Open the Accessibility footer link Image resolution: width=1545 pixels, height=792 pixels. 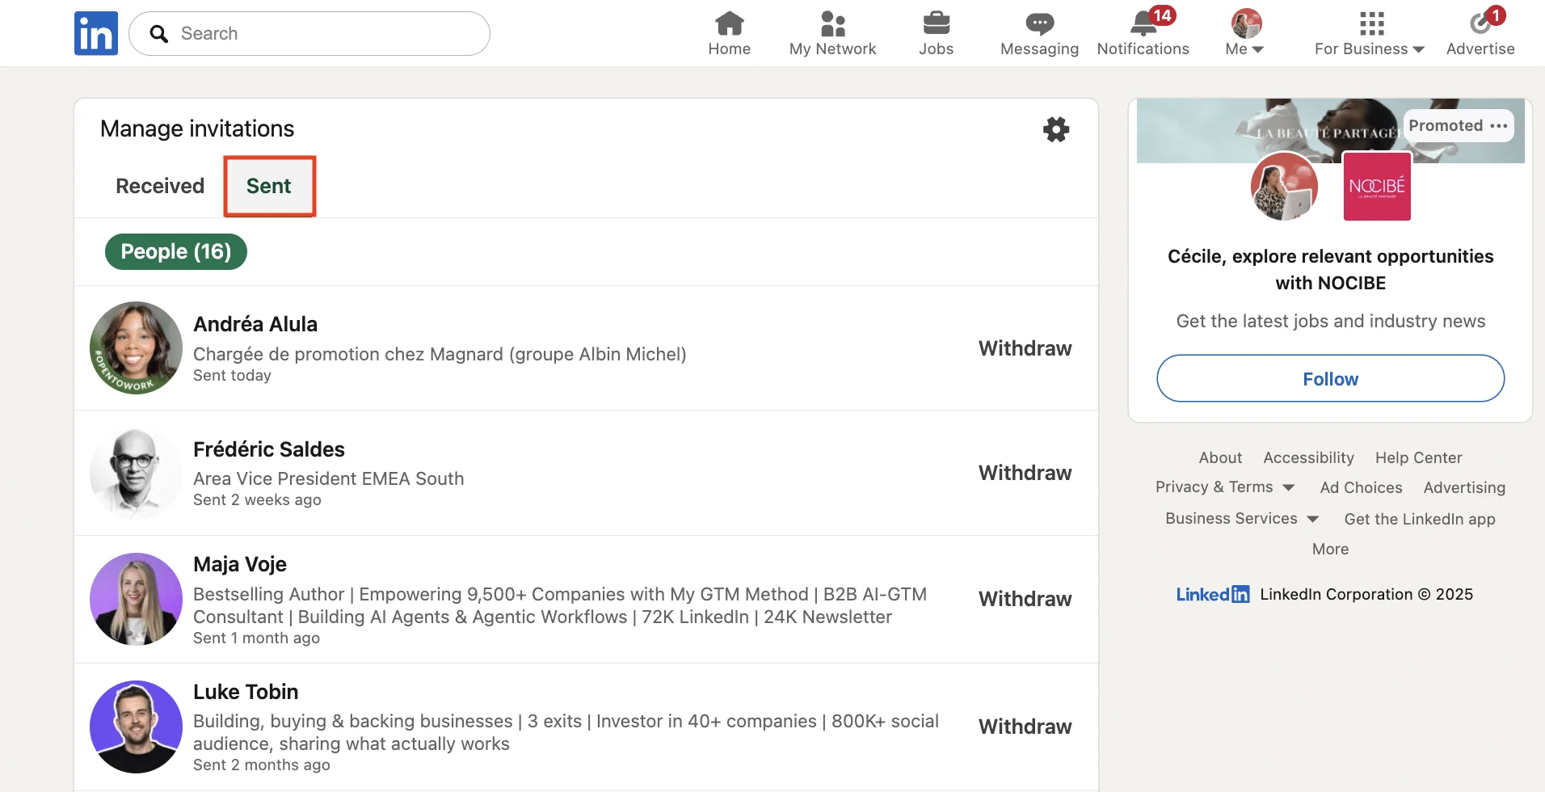coord(1308,457)
